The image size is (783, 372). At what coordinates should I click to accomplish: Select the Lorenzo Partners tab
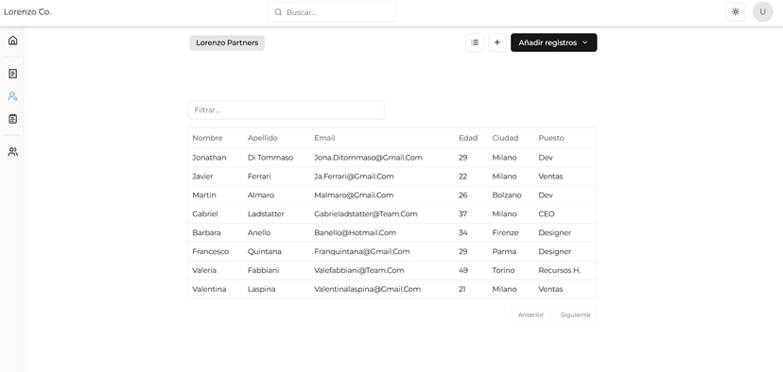[x=227, y=42]
